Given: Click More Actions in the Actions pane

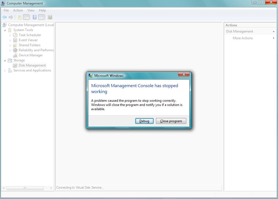Looking at the screenshot, I should tap(243, 38).
